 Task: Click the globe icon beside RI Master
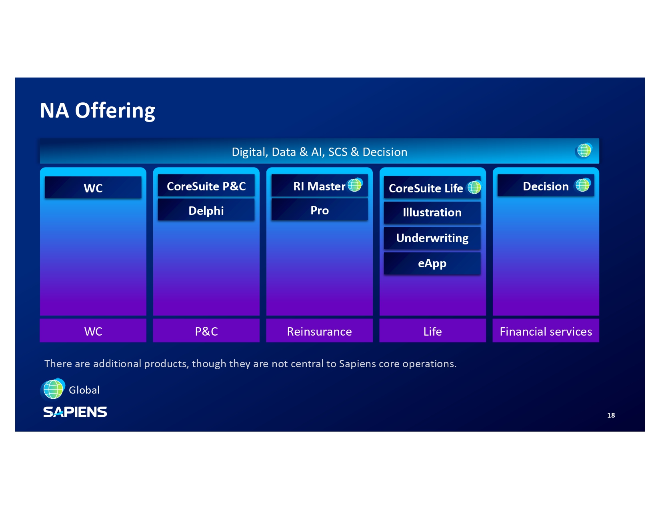(x=355, y=185)
